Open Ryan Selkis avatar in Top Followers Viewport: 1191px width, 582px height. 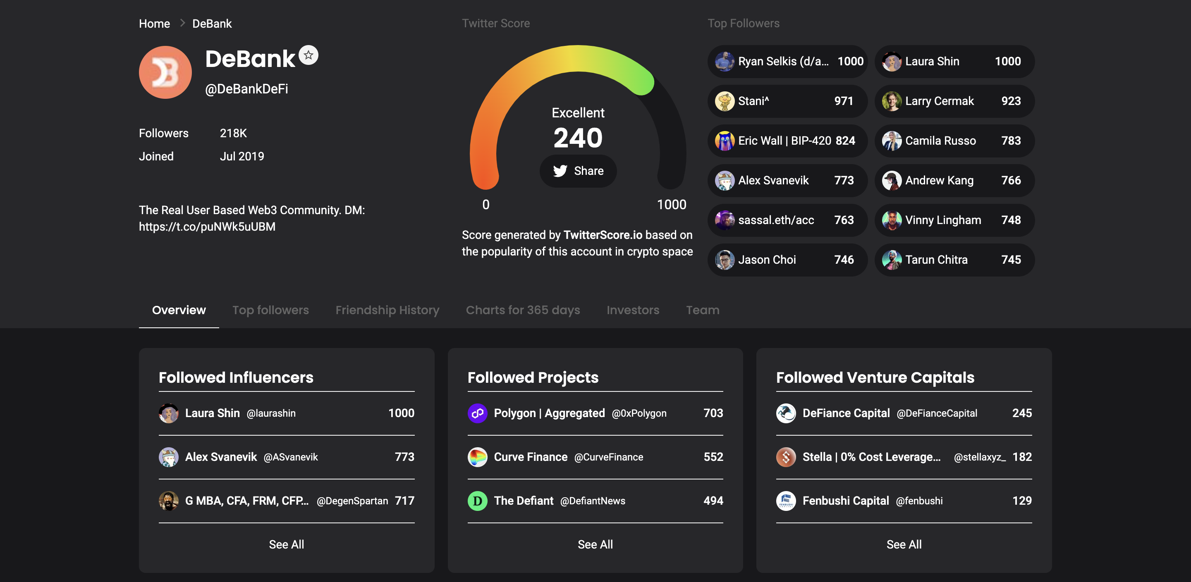[725, 62]
